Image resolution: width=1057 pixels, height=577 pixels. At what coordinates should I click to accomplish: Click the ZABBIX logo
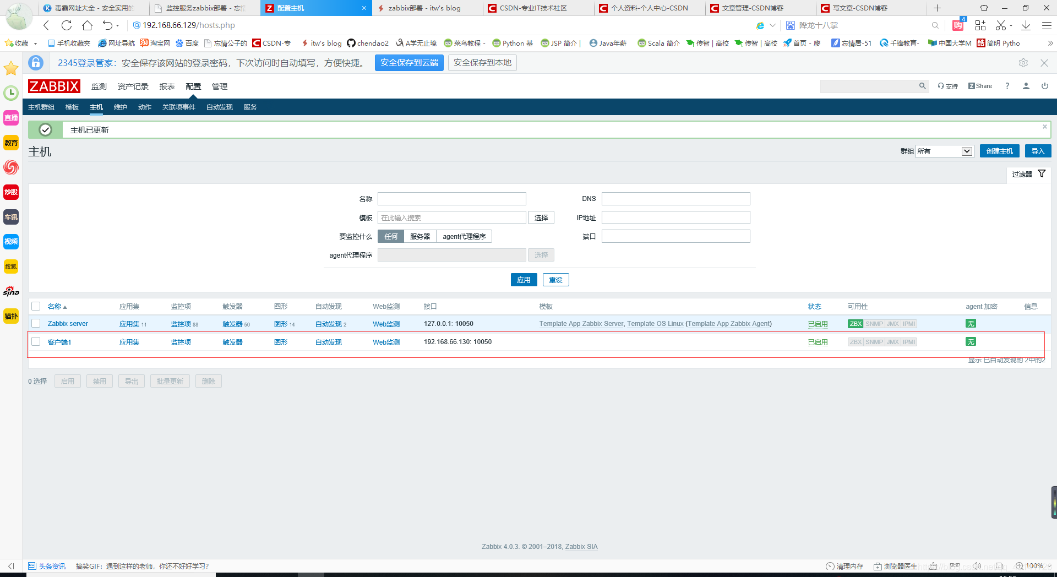coord(54,86)
